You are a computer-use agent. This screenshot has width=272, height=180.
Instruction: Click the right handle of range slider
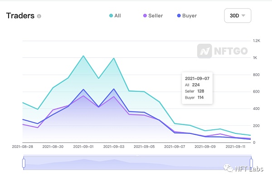coord(251,163)
